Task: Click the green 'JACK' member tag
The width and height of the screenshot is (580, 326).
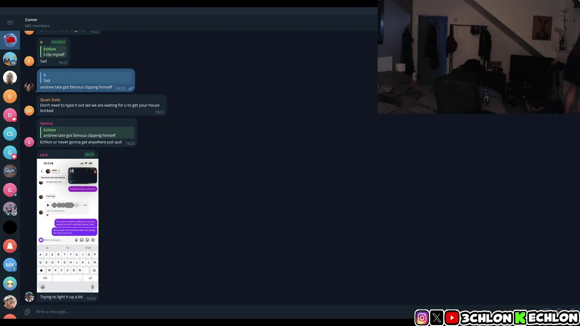Action: click(89, 154)
